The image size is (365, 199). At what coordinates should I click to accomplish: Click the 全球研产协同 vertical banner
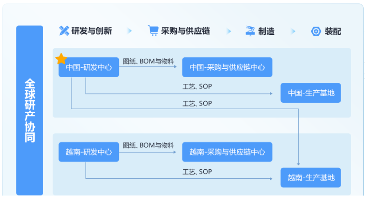coord(29,110)
